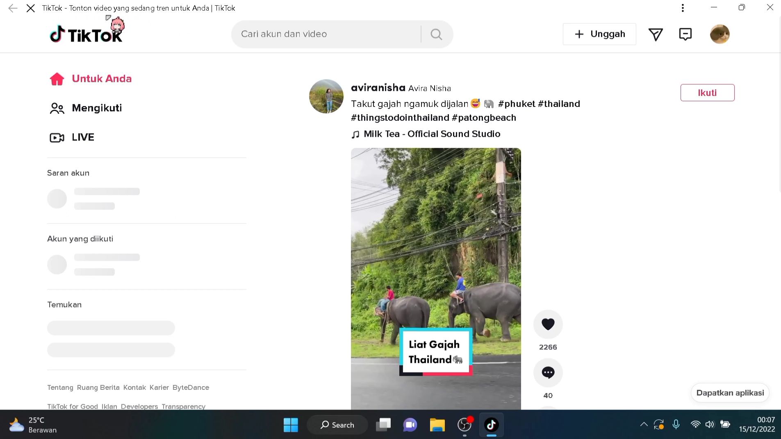Click the heart like icon
Image resolution: width=781 pixels, height=439 pixels.
click(548, 324)
